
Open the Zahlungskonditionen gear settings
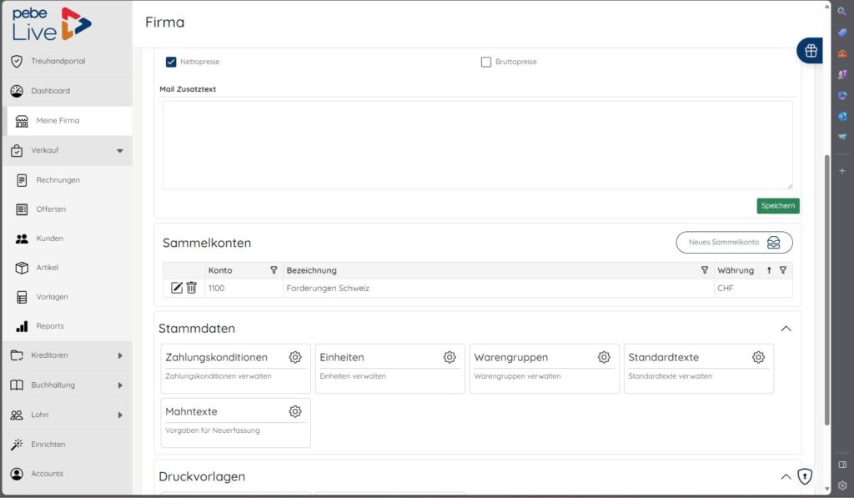[x=294, y=357]
